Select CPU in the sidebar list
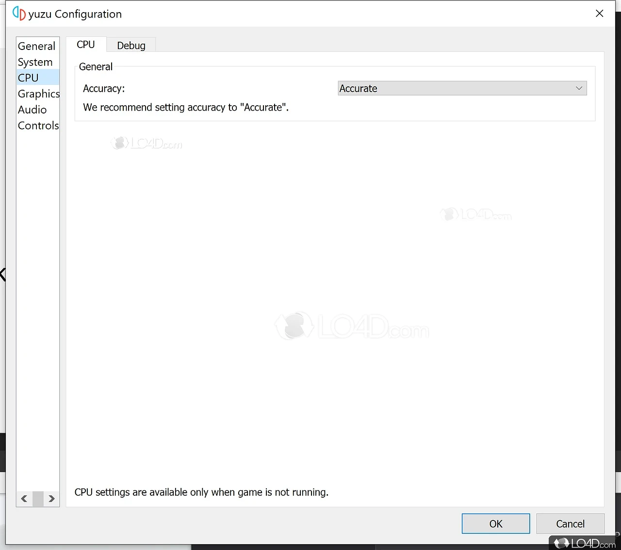 37,78
